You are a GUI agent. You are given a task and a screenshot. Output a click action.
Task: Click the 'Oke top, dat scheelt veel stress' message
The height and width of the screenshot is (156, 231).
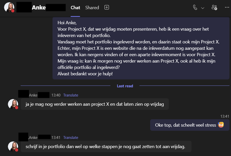[186, 125]
